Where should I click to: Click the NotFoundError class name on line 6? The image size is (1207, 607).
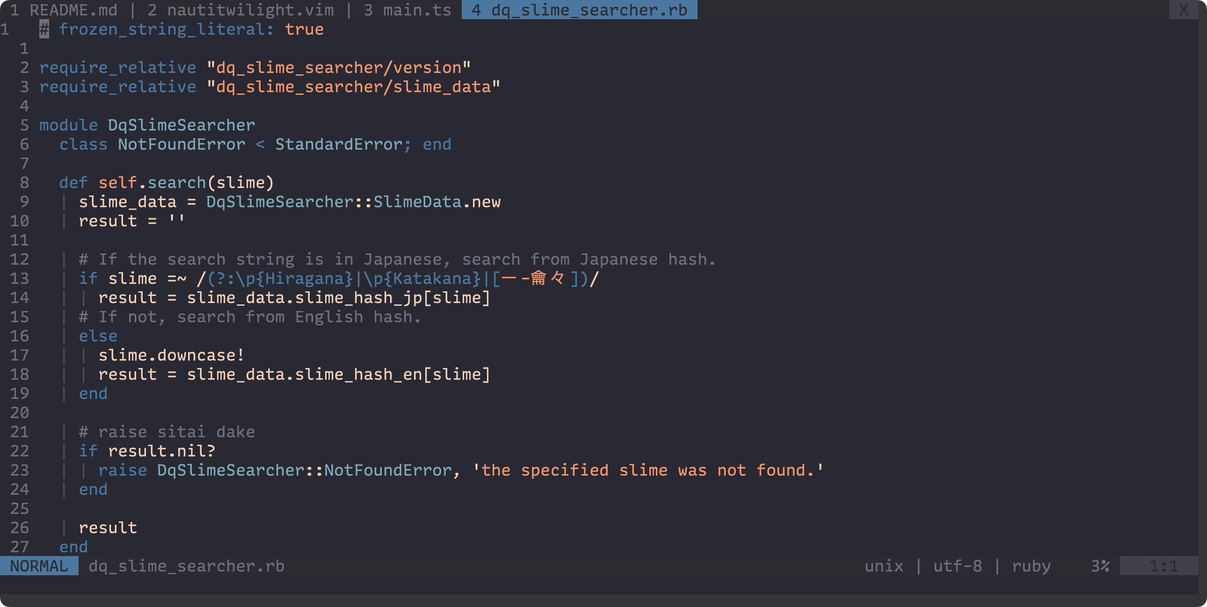[x=182, y=144]
